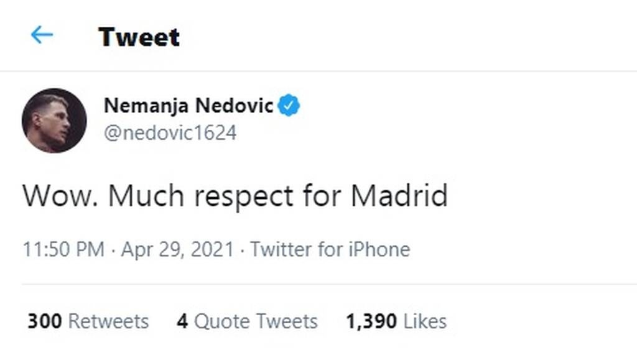The height and width of the screenshot is (350, 637).
Task: Click the 4 quote count number
Action: coord(182,321)
